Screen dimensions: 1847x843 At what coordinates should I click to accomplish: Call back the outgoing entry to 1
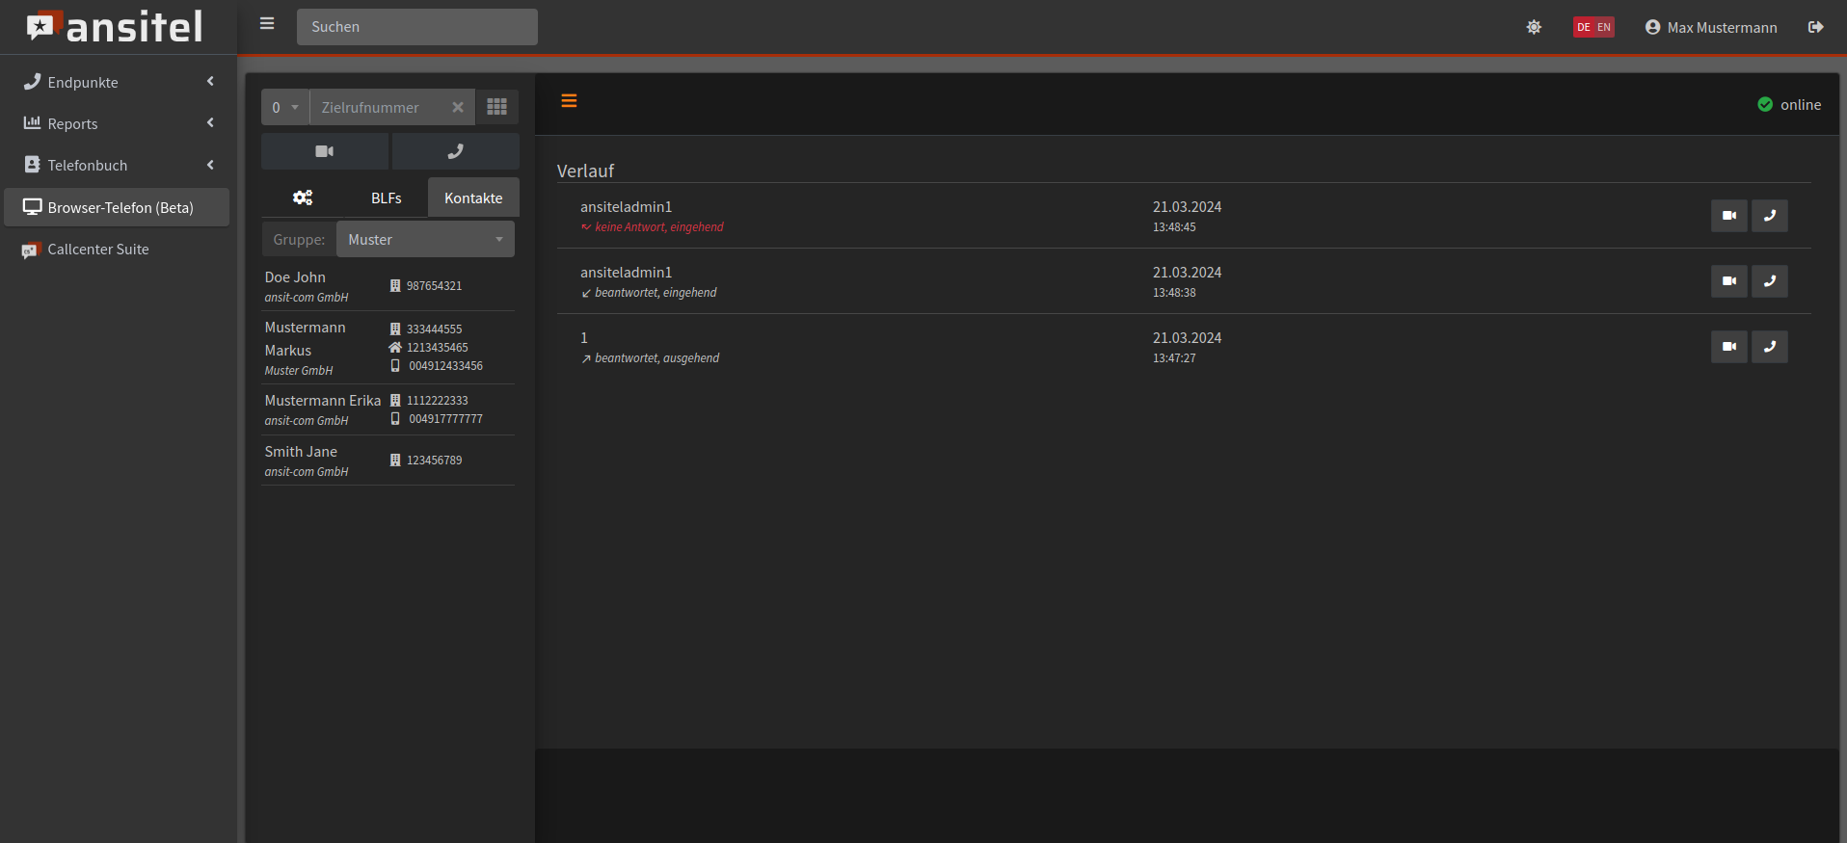[1769, 347]
